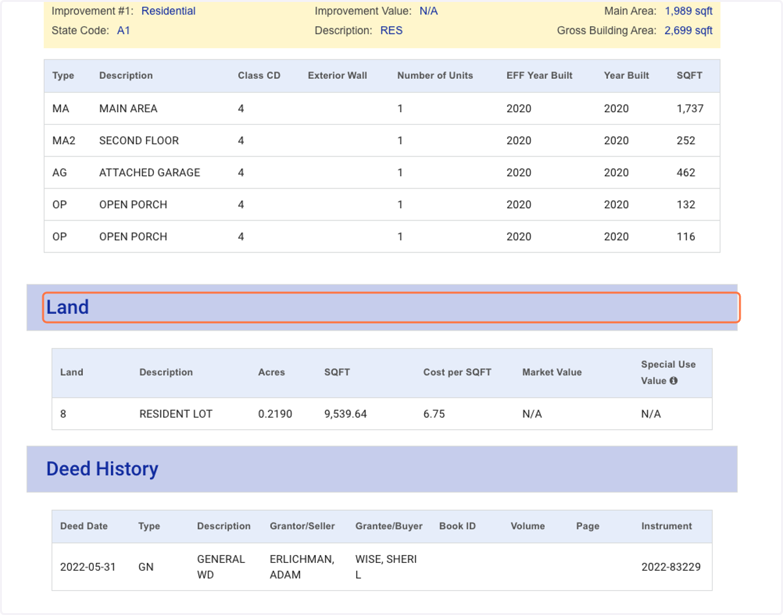Click the land number 8 cell
The image size is (783, 615).
(63, 414)
